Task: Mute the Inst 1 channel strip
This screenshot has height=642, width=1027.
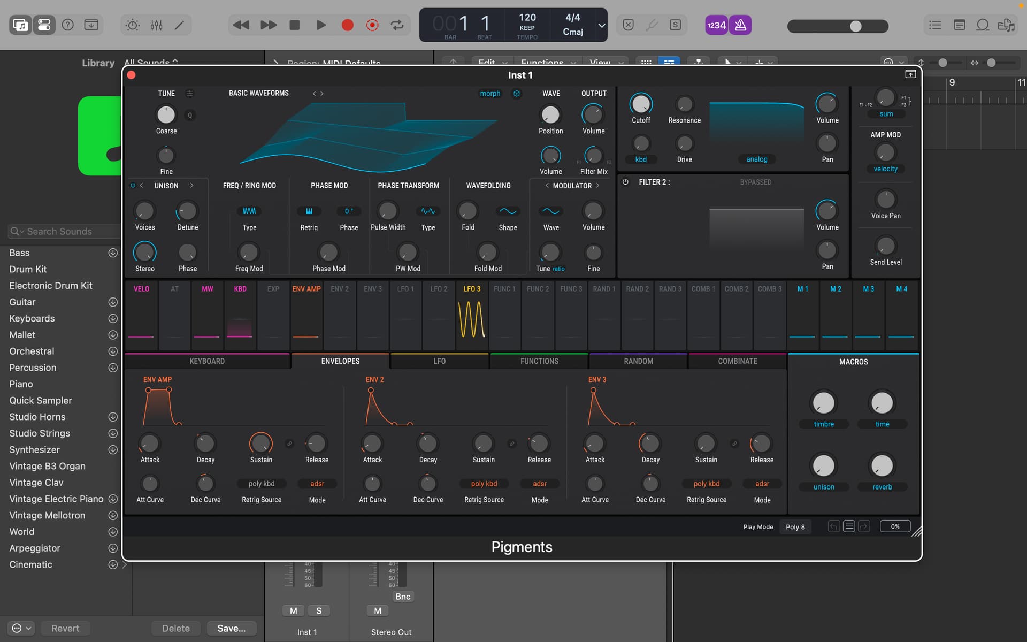Action: pyautogui.click(x=294, y=611)
